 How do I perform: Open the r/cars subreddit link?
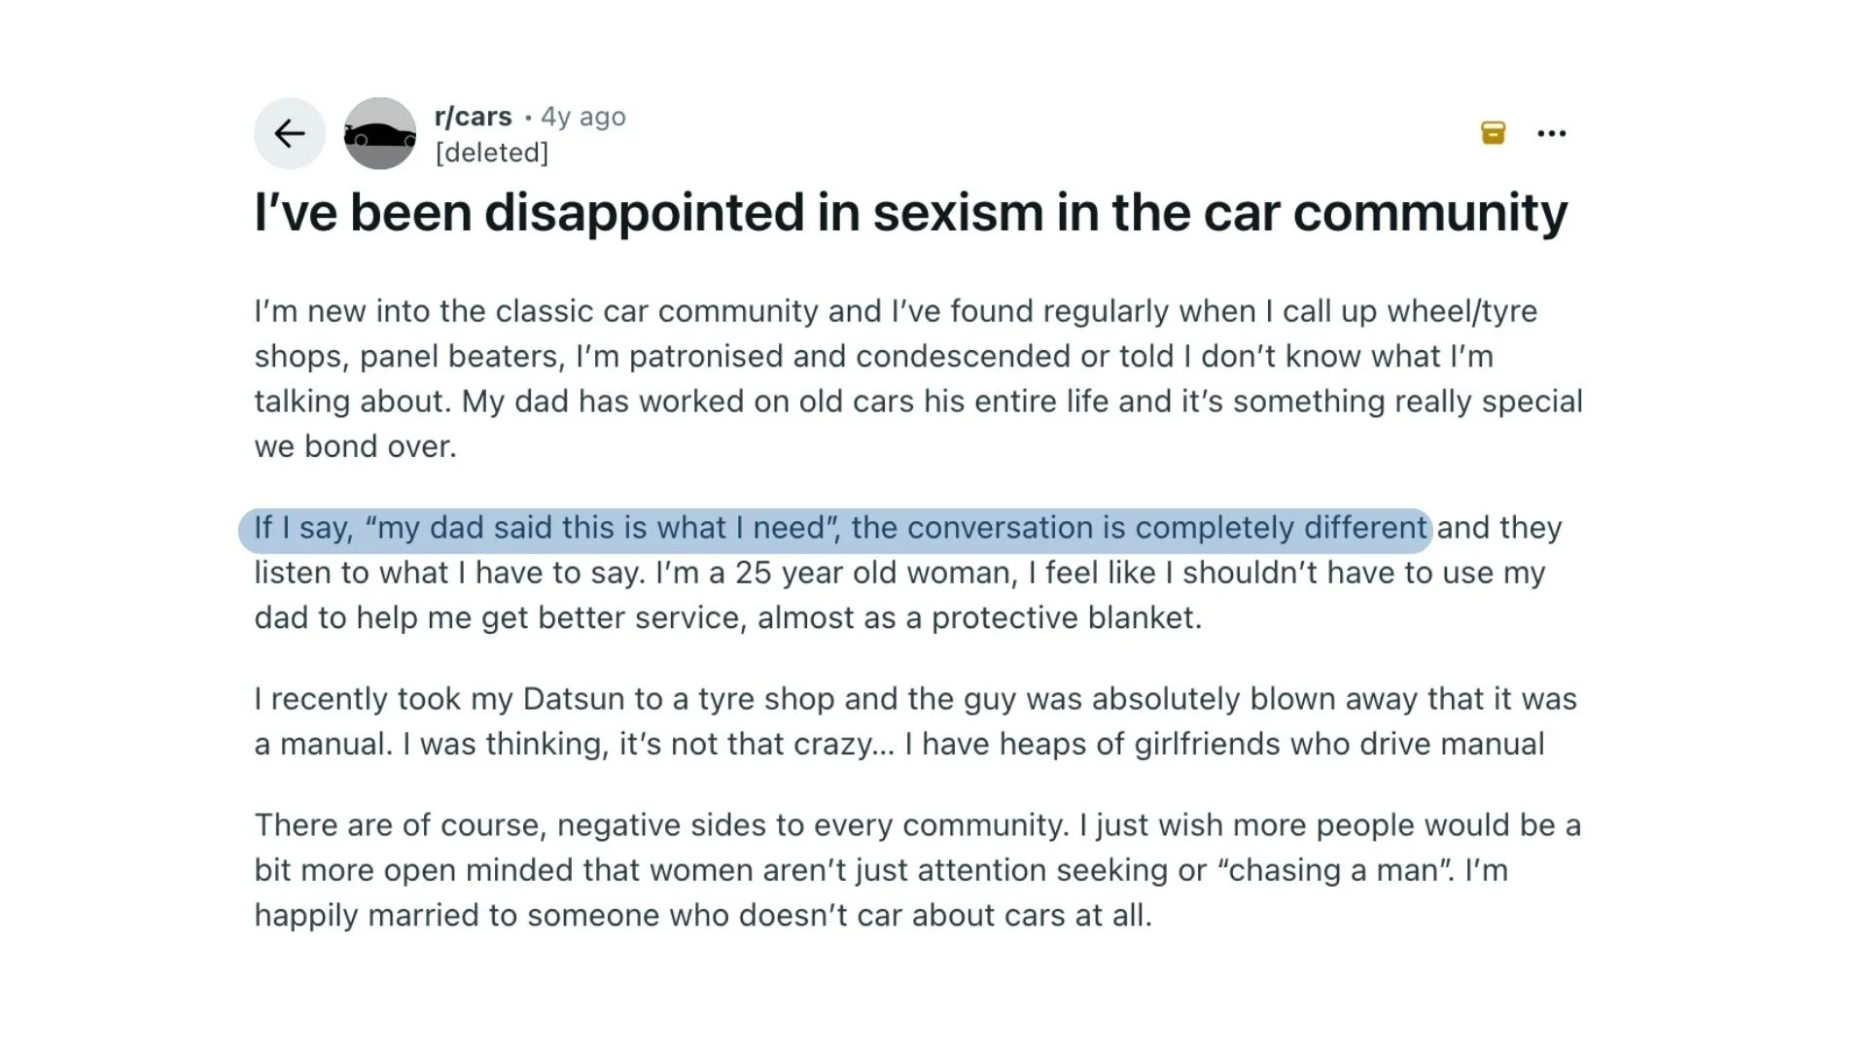point(473,117)
